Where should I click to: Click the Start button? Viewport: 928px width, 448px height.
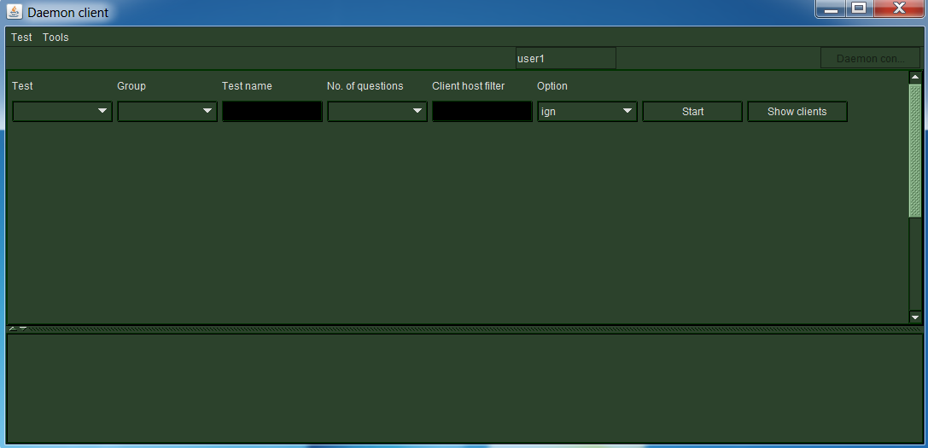click(x=692, y=111)
